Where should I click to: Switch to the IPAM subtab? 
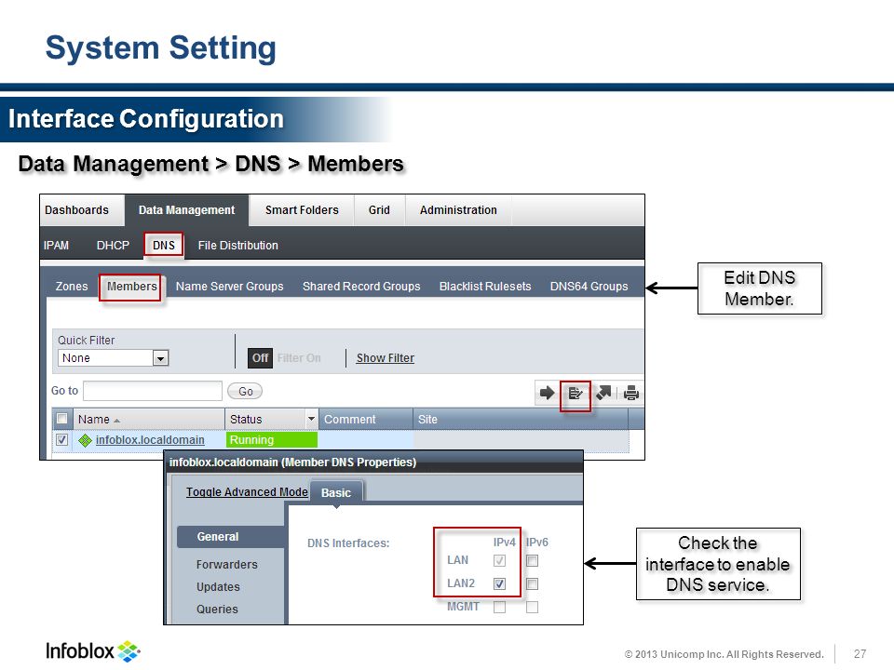57,246
